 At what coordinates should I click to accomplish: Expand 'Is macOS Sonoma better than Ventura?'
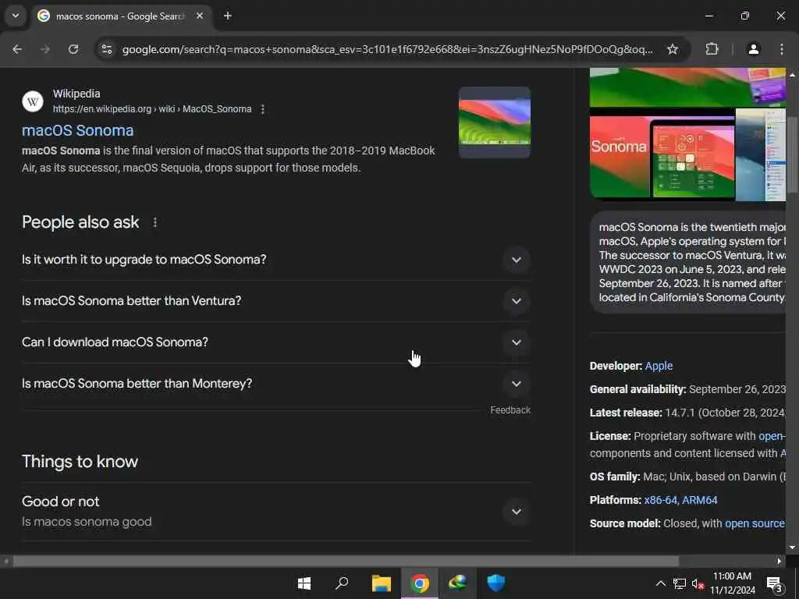276,301
